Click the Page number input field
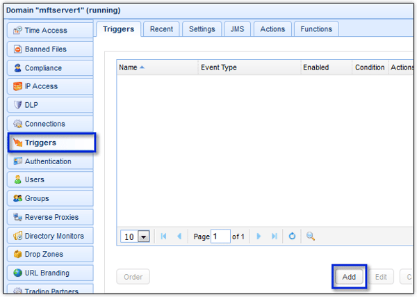417x297 pixels. click(220, 236)
